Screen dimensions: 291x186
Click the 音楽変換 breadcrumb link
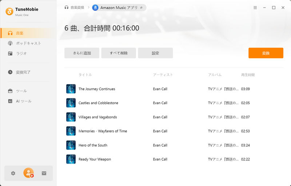(x=77, y=8)
